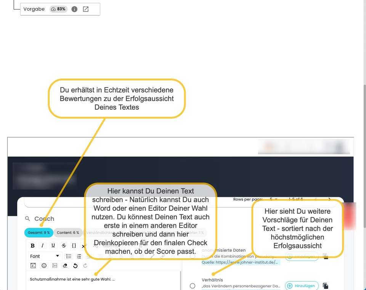Select the Gesamt: 9 % score chip

coord(39,233)
